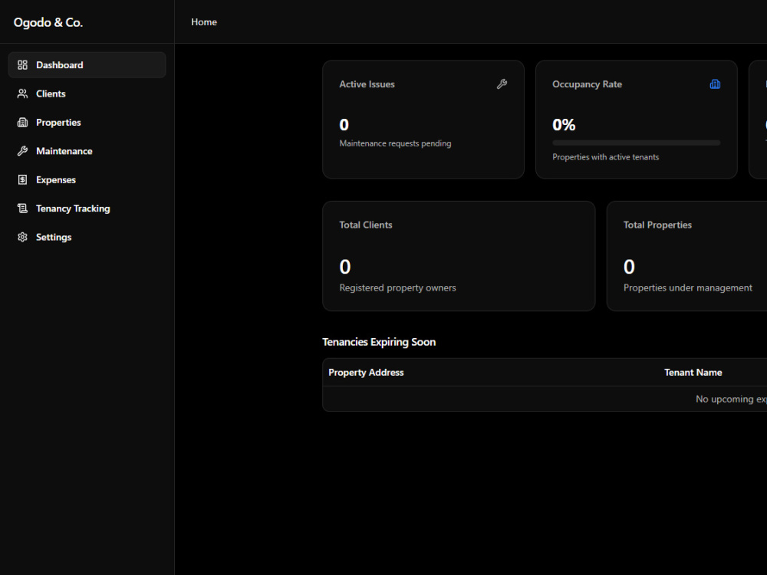The width and height of the screenshot is (767, 575).
Task: Click 'Maintenance requests pending' text
Action: pos(395,143)
